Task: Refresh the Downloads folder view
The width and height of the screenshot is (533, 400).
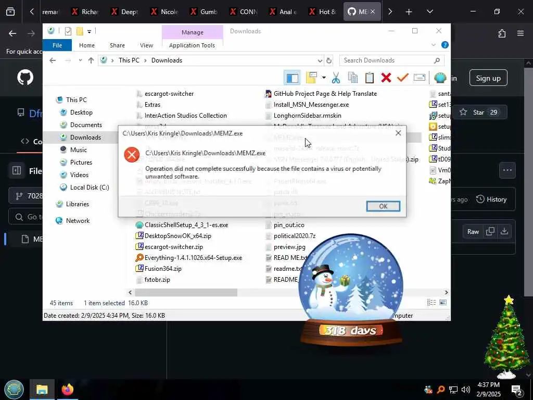Action: pos(329,60)
